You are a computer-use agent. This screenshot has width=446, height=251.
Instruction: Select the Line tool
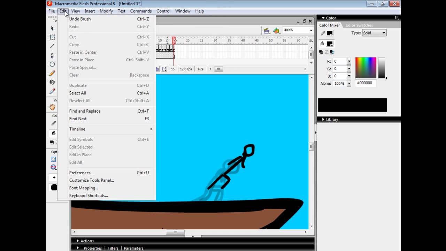pos(52,46)
